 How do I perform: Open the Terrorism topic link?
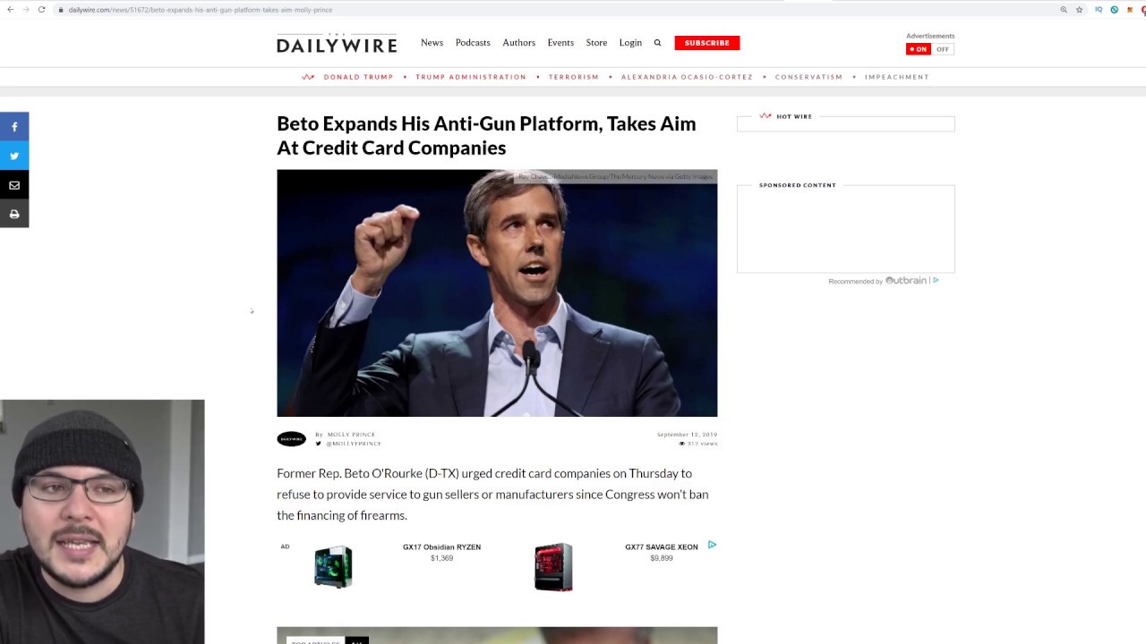(x=574, y=77)
